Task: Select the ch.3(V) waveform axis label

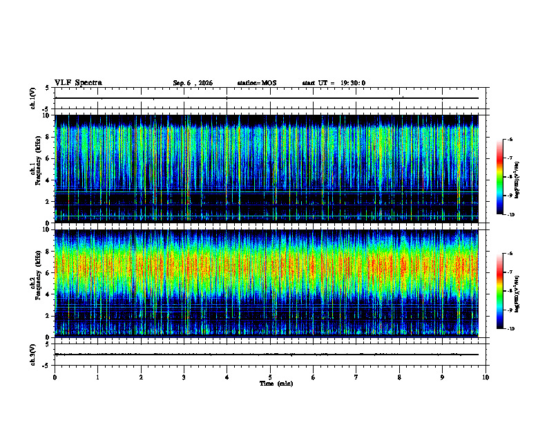Action: pos(32,355)
